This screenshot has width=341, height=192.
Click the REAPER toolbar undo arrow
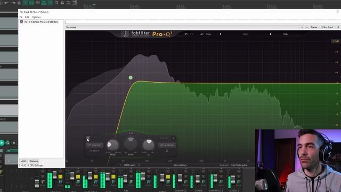(x=6, y=3)
